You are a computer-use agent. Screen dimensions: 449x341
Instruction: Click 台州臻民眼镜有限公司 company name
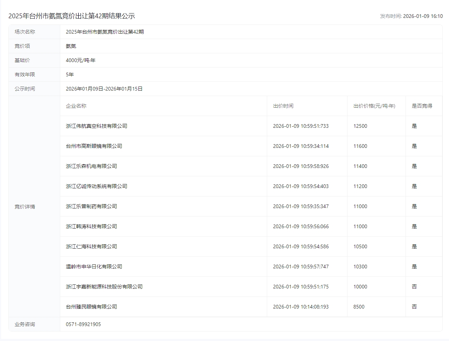[91, 307]
